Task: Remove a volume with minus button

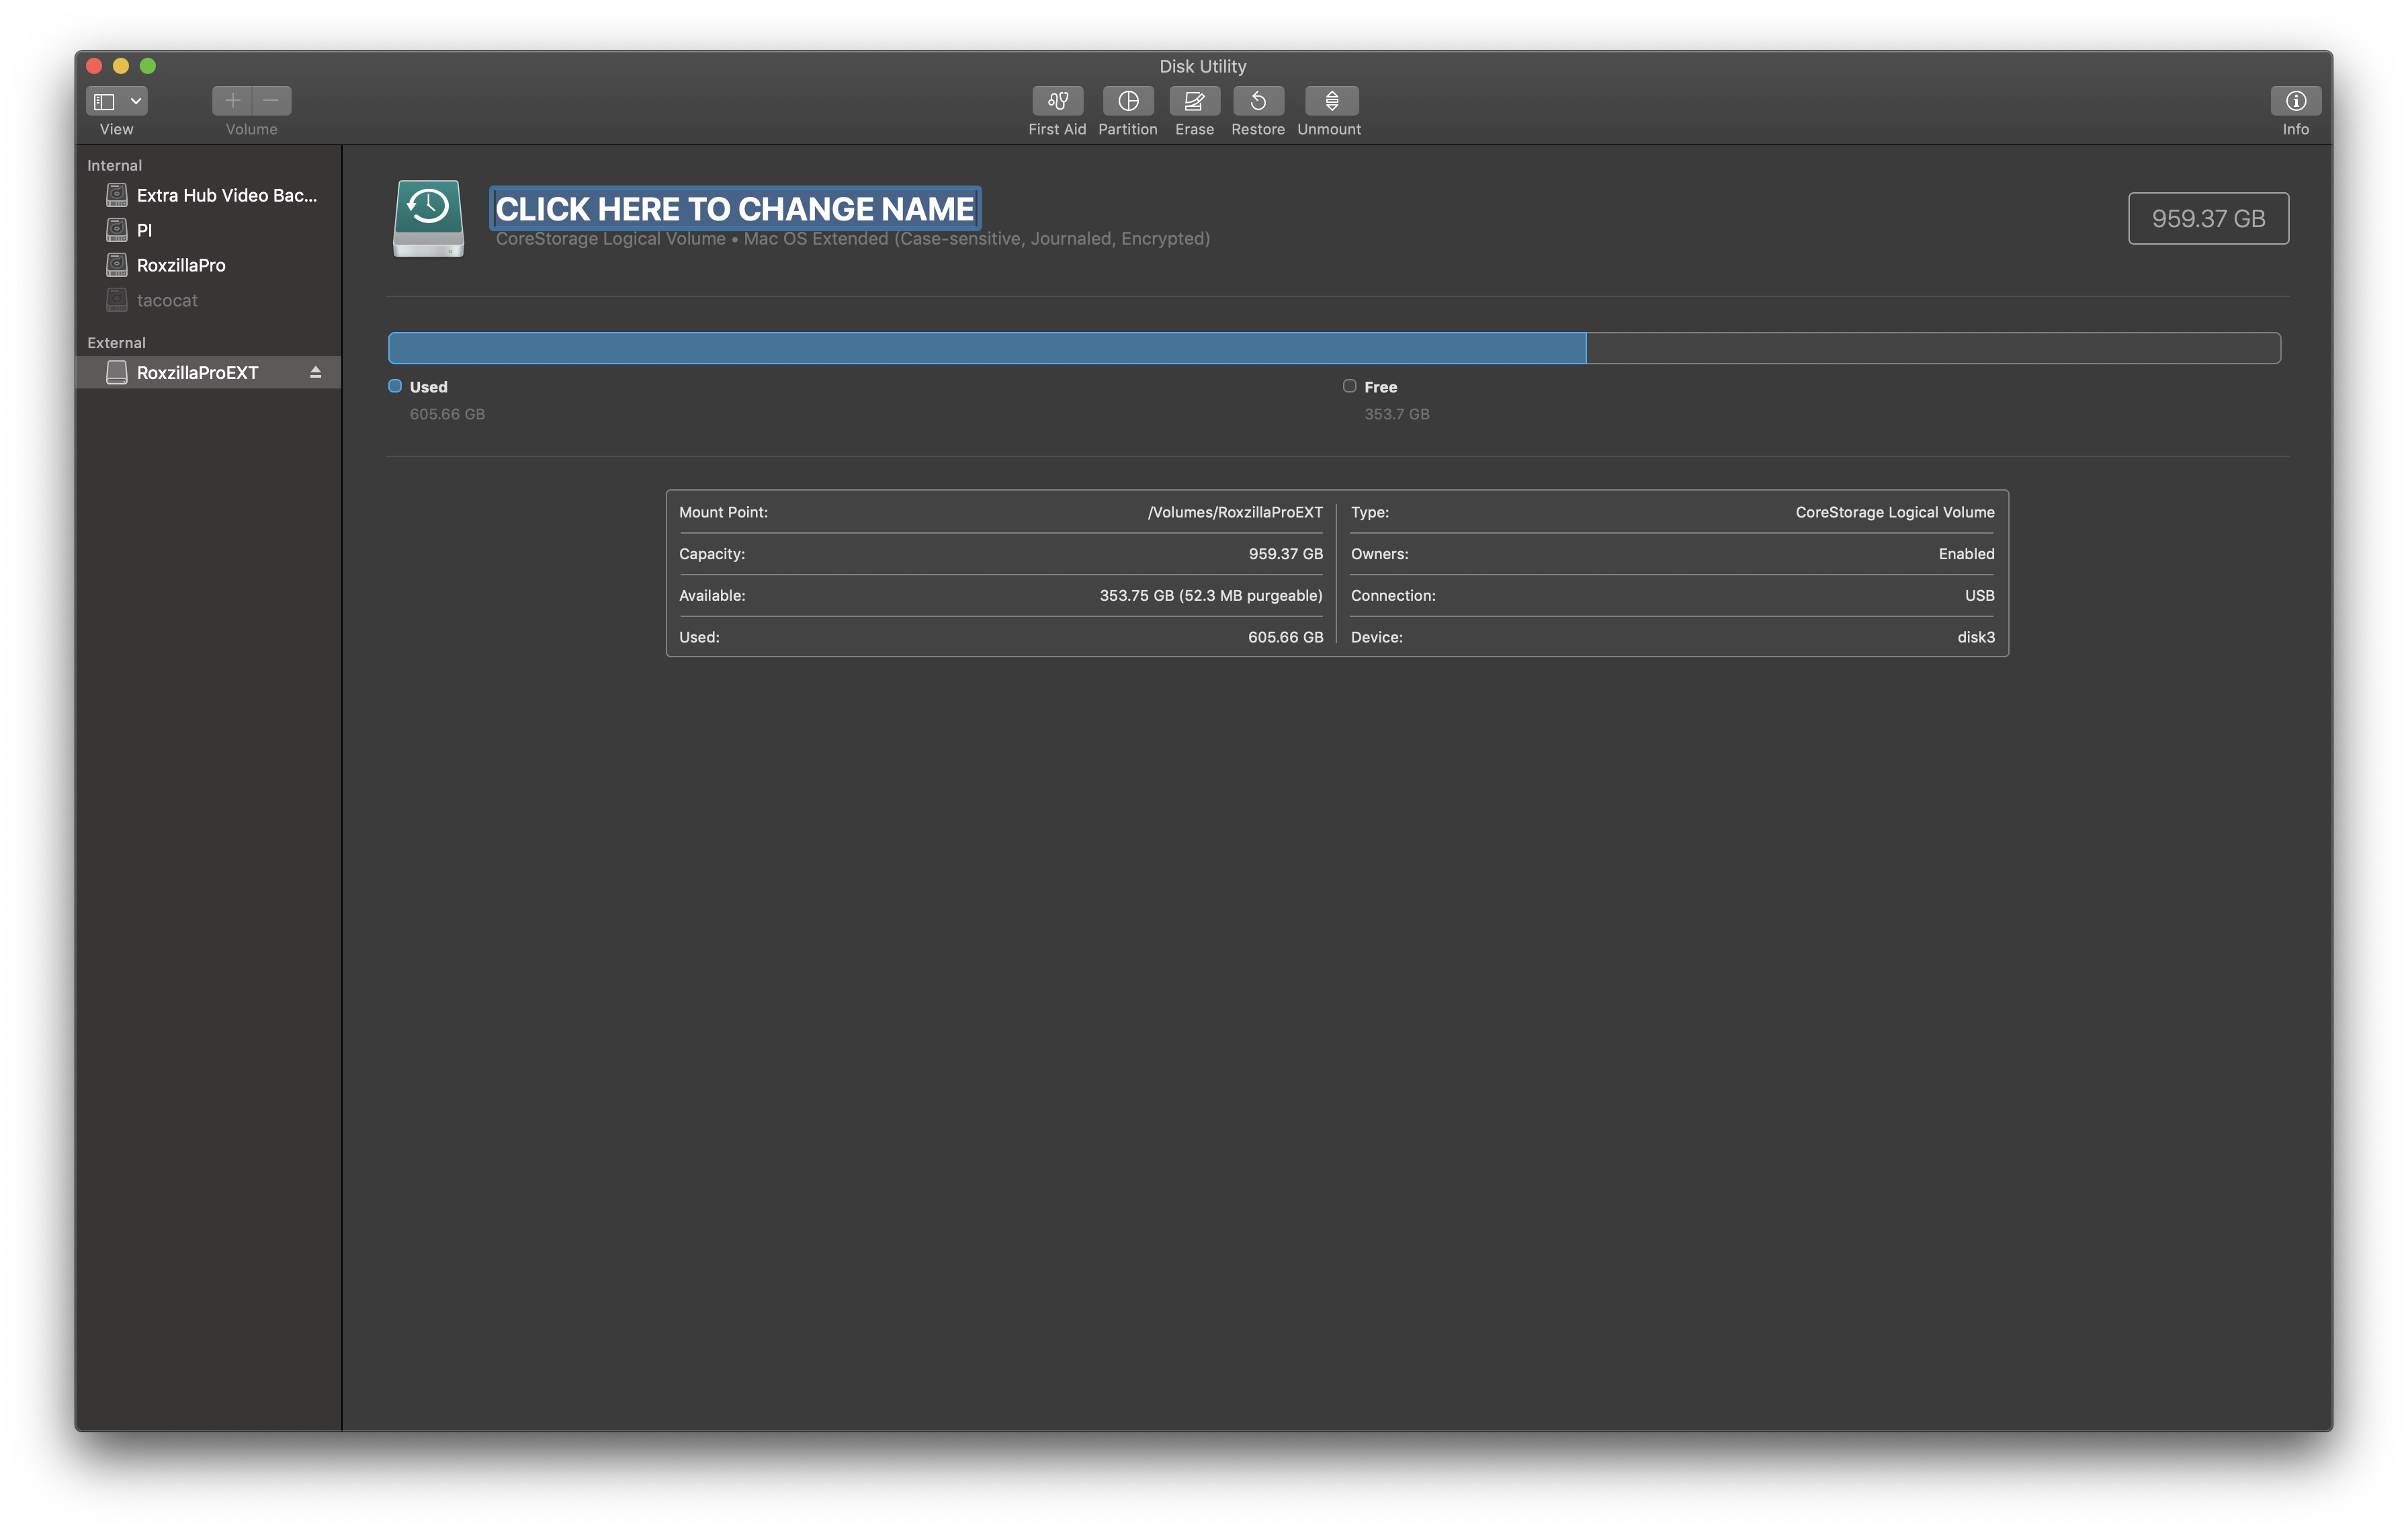Action: (x=271, y=101)
